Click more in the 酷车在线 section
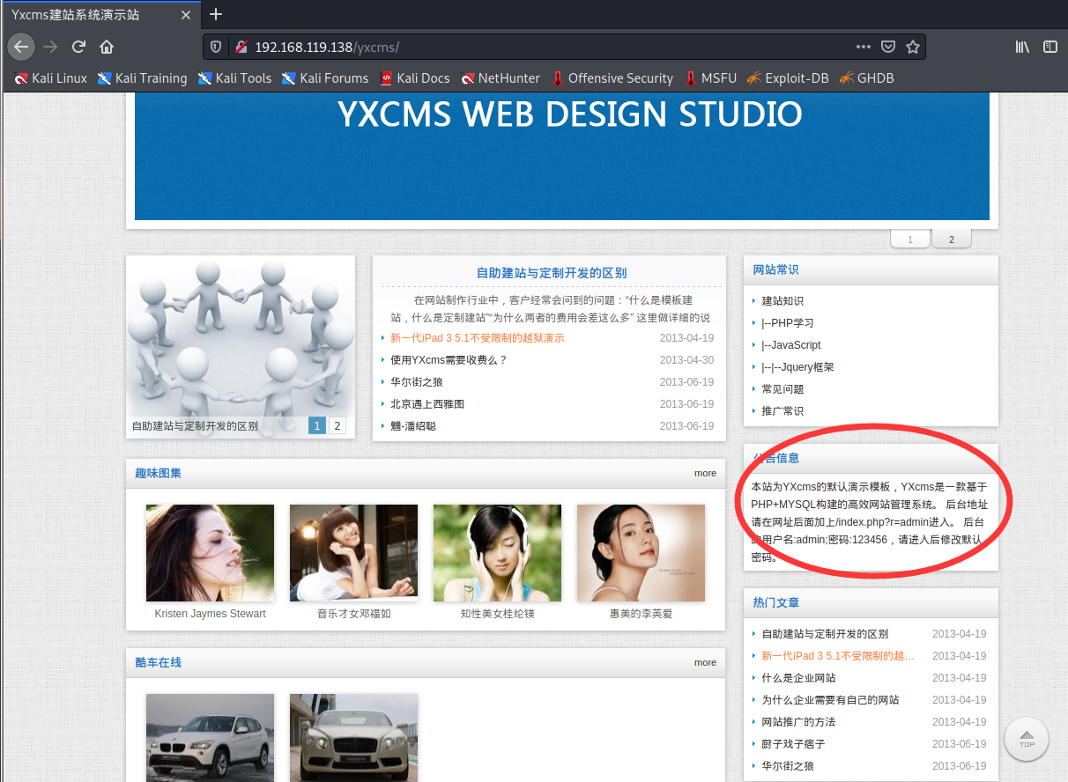 (x=705, y=662)
